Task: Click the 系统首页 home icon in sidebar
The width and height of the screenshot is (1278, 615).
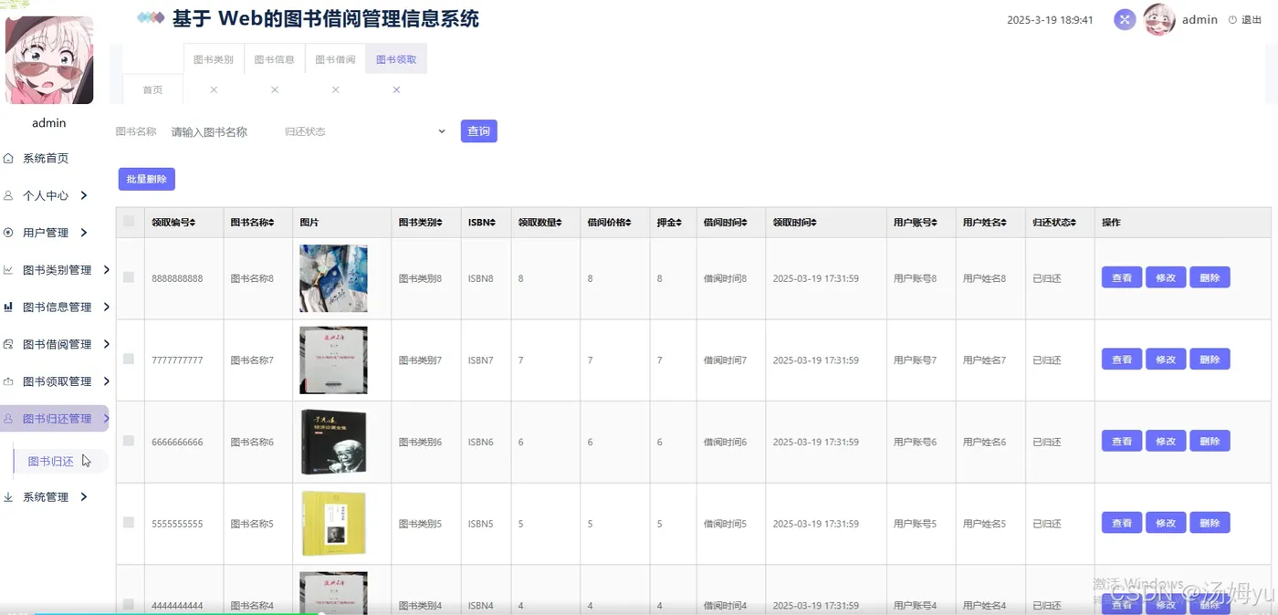Action: tap(8, 159)
